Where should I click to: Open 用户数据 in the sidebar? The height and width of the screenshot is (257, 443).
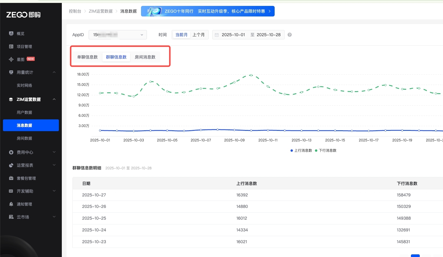pyautogui.click(x=24, y=112)
